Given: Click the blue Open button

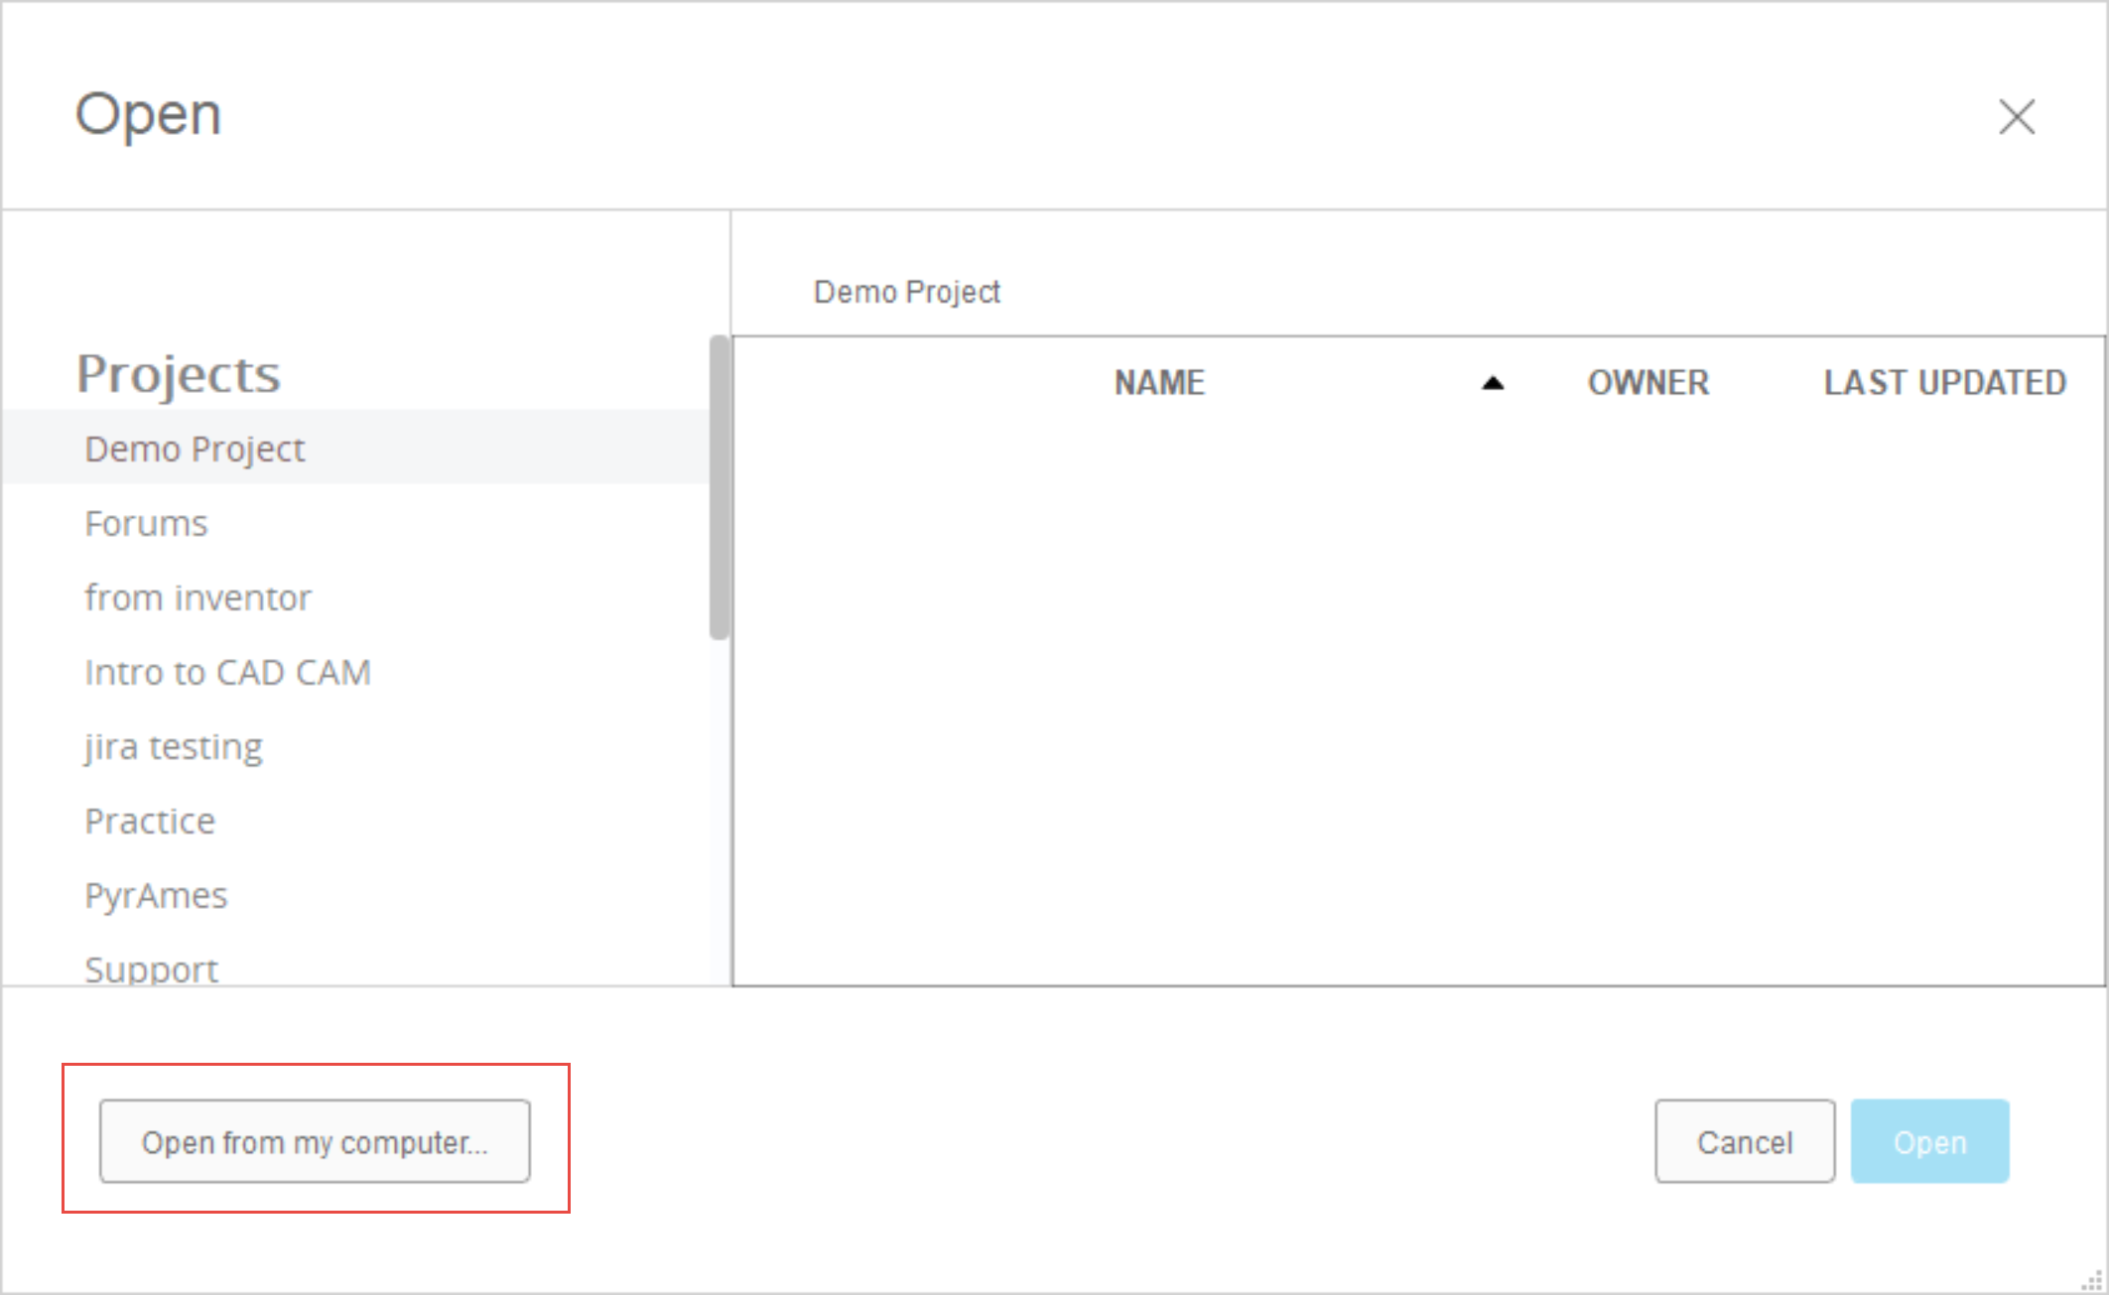Looking at the screenshot, I should (1929, 1141).
